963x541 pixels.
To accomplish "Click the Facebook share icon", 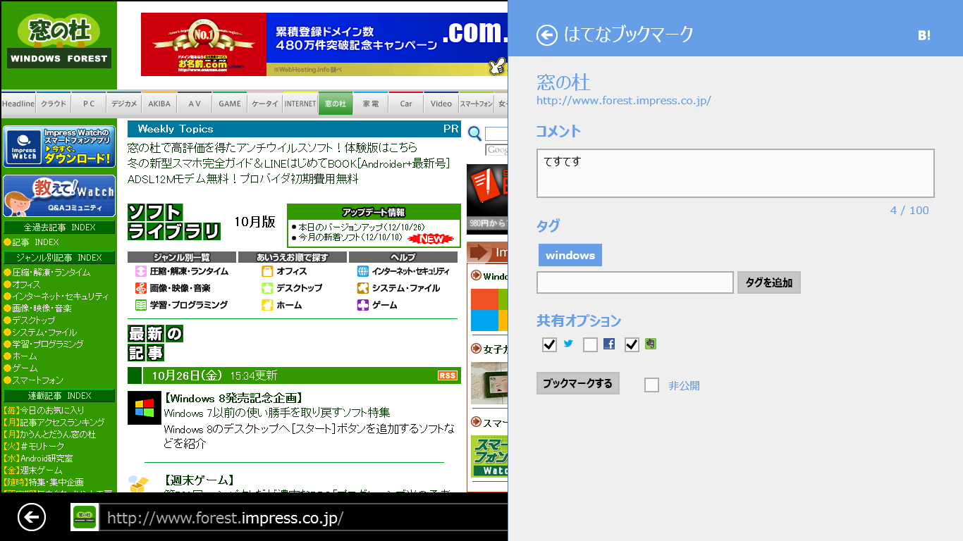I will click(x=608, y=344).
